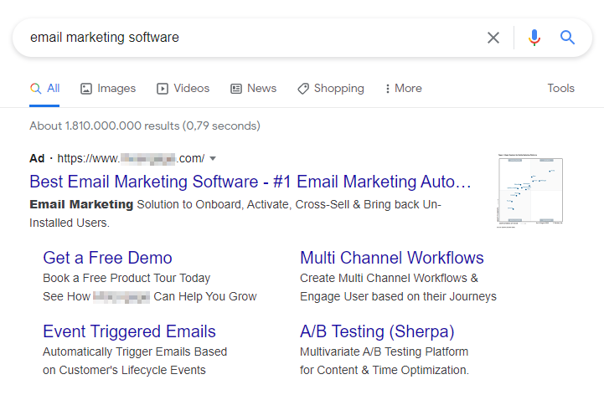
Task: Click the News tab newspaper icon
Action: pos(236,89)
